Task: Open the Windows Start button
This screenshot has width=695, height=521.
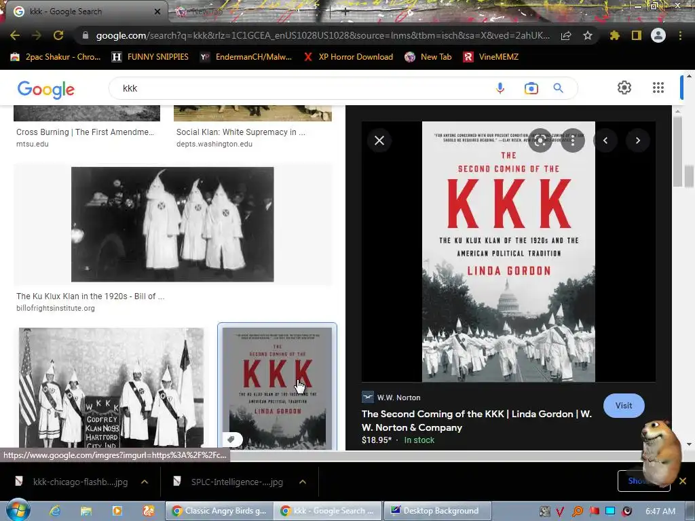Action: point(18,510)
